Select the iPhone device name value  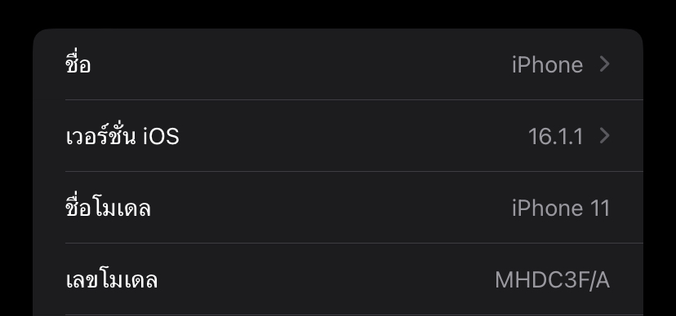548,65
